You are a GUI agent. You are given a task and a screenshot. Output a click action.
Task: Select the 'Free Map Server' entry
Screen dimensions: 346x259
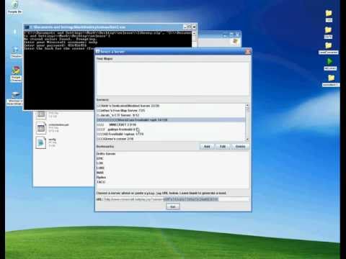pyautogui.click(x=171, y=111)
